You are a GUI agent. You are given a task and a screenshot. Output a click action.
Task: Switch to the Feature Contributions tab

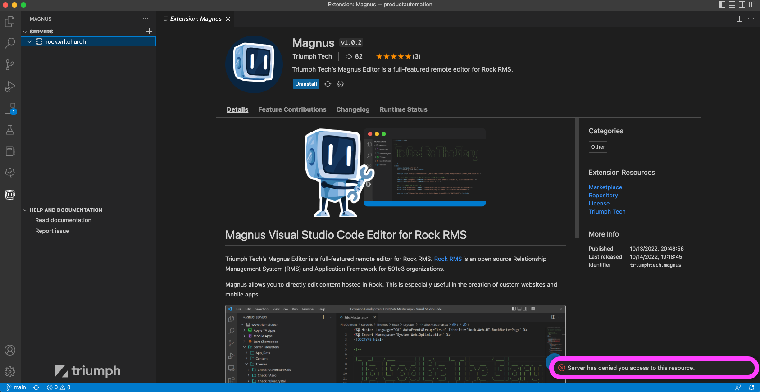[292, 109]
